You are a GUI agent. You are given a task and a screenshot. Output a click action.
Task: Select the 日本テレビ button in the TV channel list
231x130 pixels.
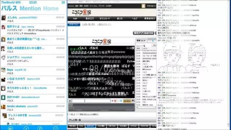click(90, 126)
